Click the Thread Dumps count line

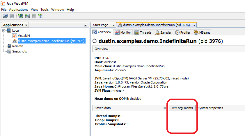109,116
